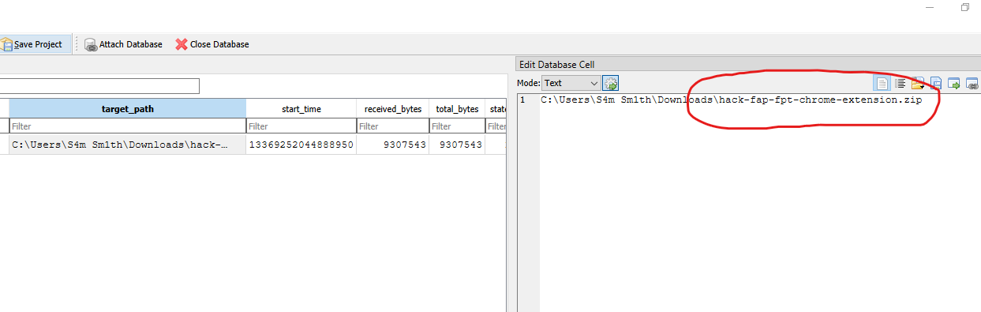981x312 pixels.
Task: Click the filter field under total_bytes
Action: point(458,126)
